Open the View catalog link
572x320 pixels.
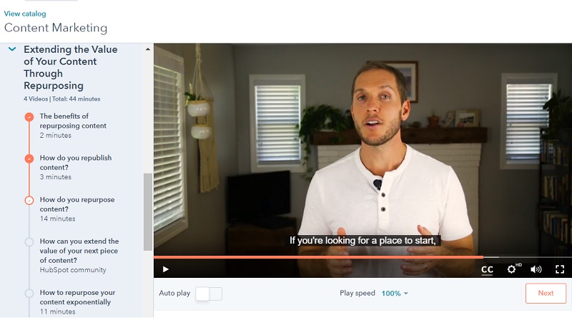(x=25, y=14)
